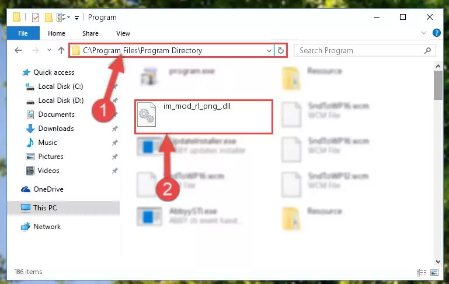Open the Help question mark icon

tap(436, 33)
